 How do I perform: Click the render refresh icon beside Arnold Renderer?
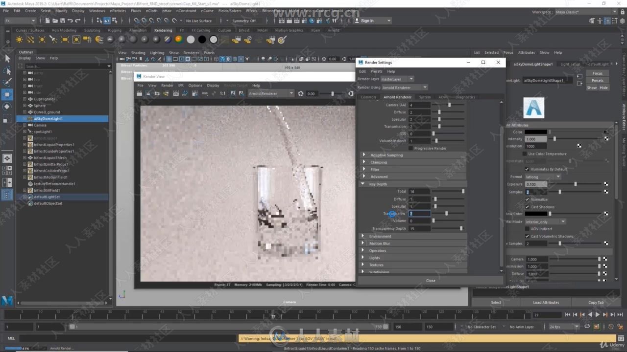(x=301, y=93)
